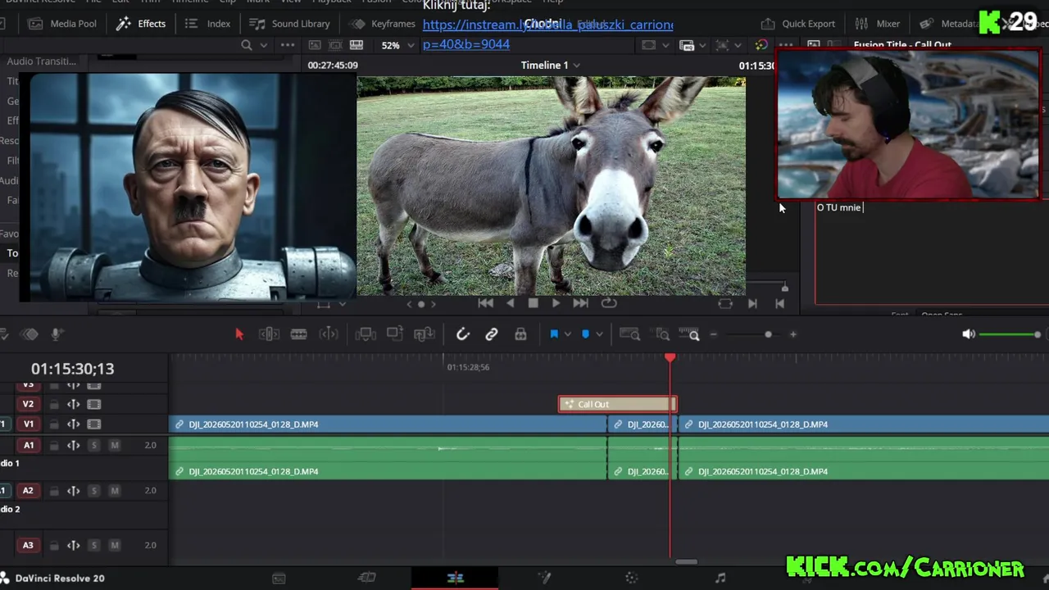Image resolution: width=1049 pixels, height=590 pixels.
Task: Open the Mixer panel
Action: 878,24
